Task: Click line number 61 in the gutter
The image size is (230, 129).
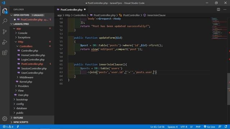Action: click(61, 64)
